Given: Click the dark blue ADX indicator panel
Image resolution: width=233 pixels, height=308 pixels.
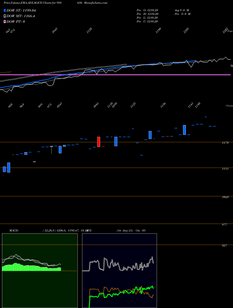Looking at the screenshot, I should (x=119, y=271).
